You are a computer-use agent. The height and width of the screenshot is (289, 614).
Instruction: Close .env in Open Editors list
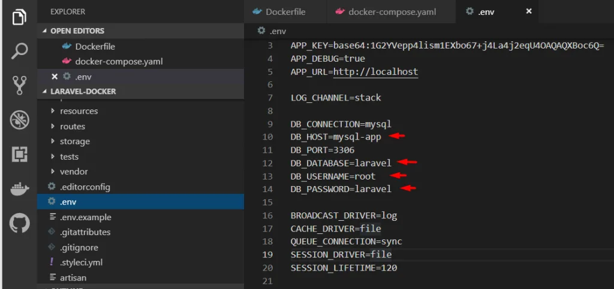tap(55, 77)
